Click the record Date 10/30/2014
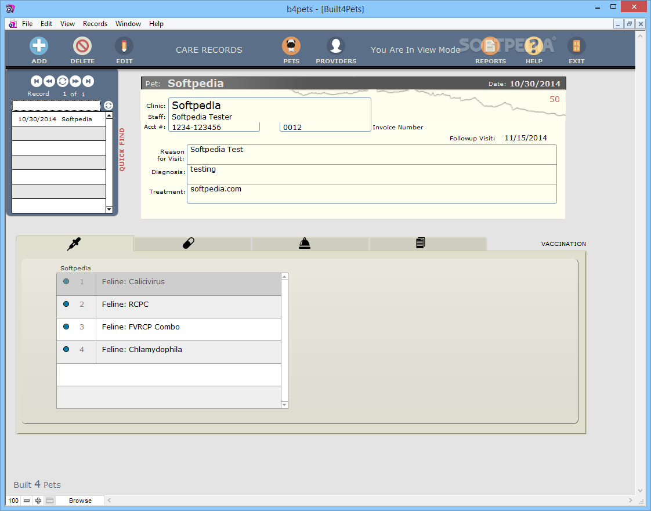 tap(535, 84)
